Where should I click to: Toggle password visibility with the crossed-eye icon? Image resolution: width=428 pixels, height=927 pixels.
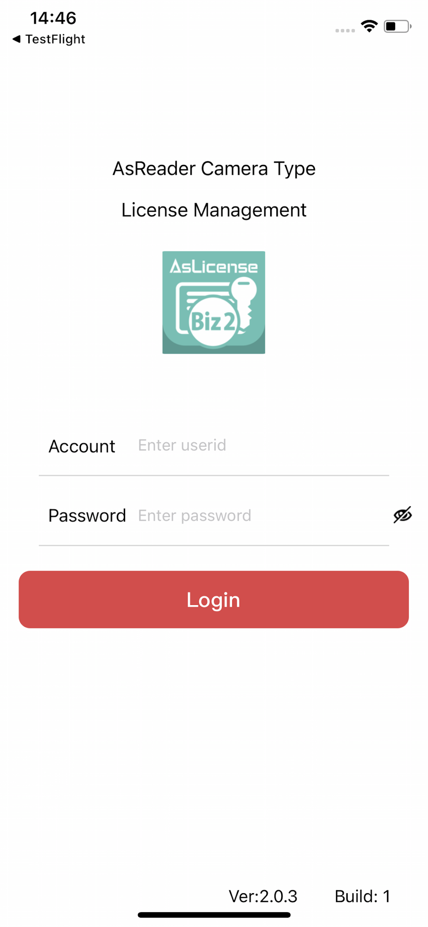pyautogui.click(x=403, y=514)
